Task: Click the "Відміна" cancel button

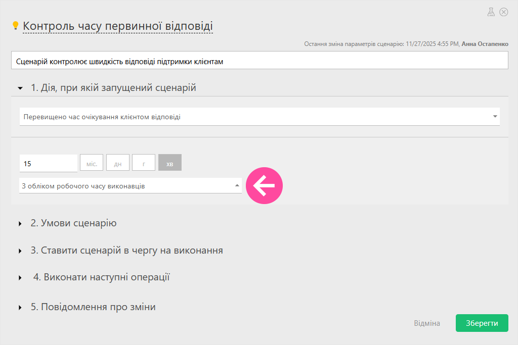Action: tap(427, 323)
